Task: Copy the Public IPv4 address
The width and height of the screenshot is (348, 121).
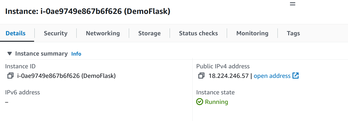Action: (201, 76)
